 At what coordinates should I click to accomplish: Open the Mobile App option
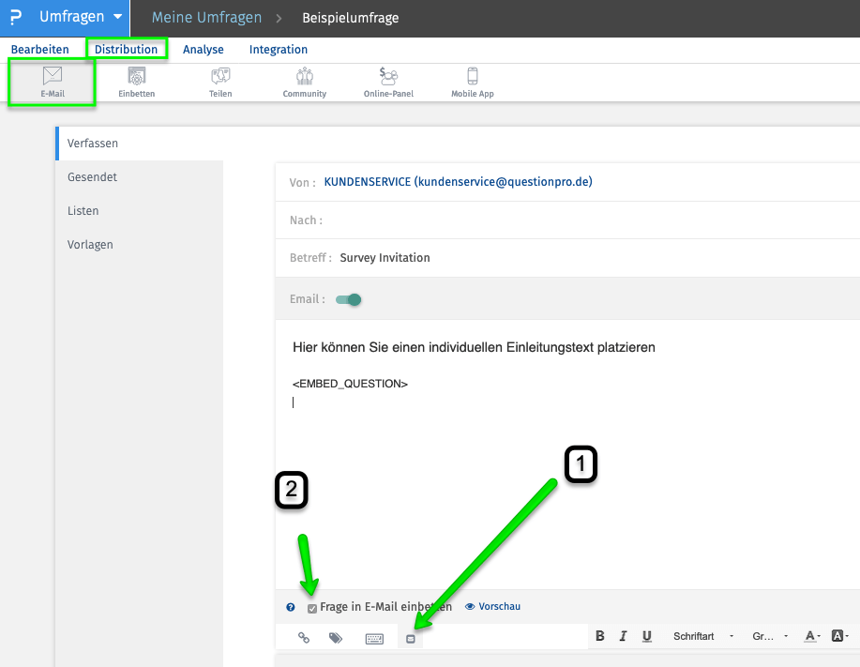pos(473,83)
